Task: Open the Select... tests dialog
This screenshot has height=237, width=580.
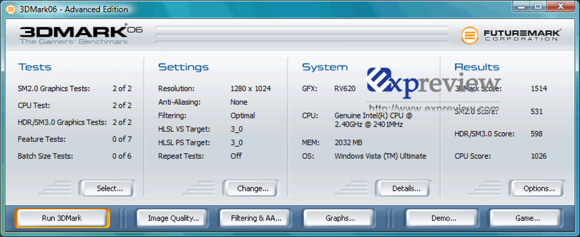Action: (107, 189)
